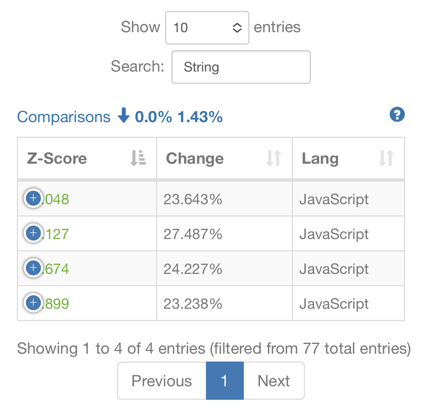Sort the table by Z-Score column

[138, 158]
